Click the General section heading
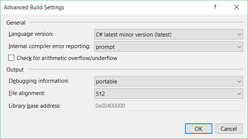 (16, 23)
